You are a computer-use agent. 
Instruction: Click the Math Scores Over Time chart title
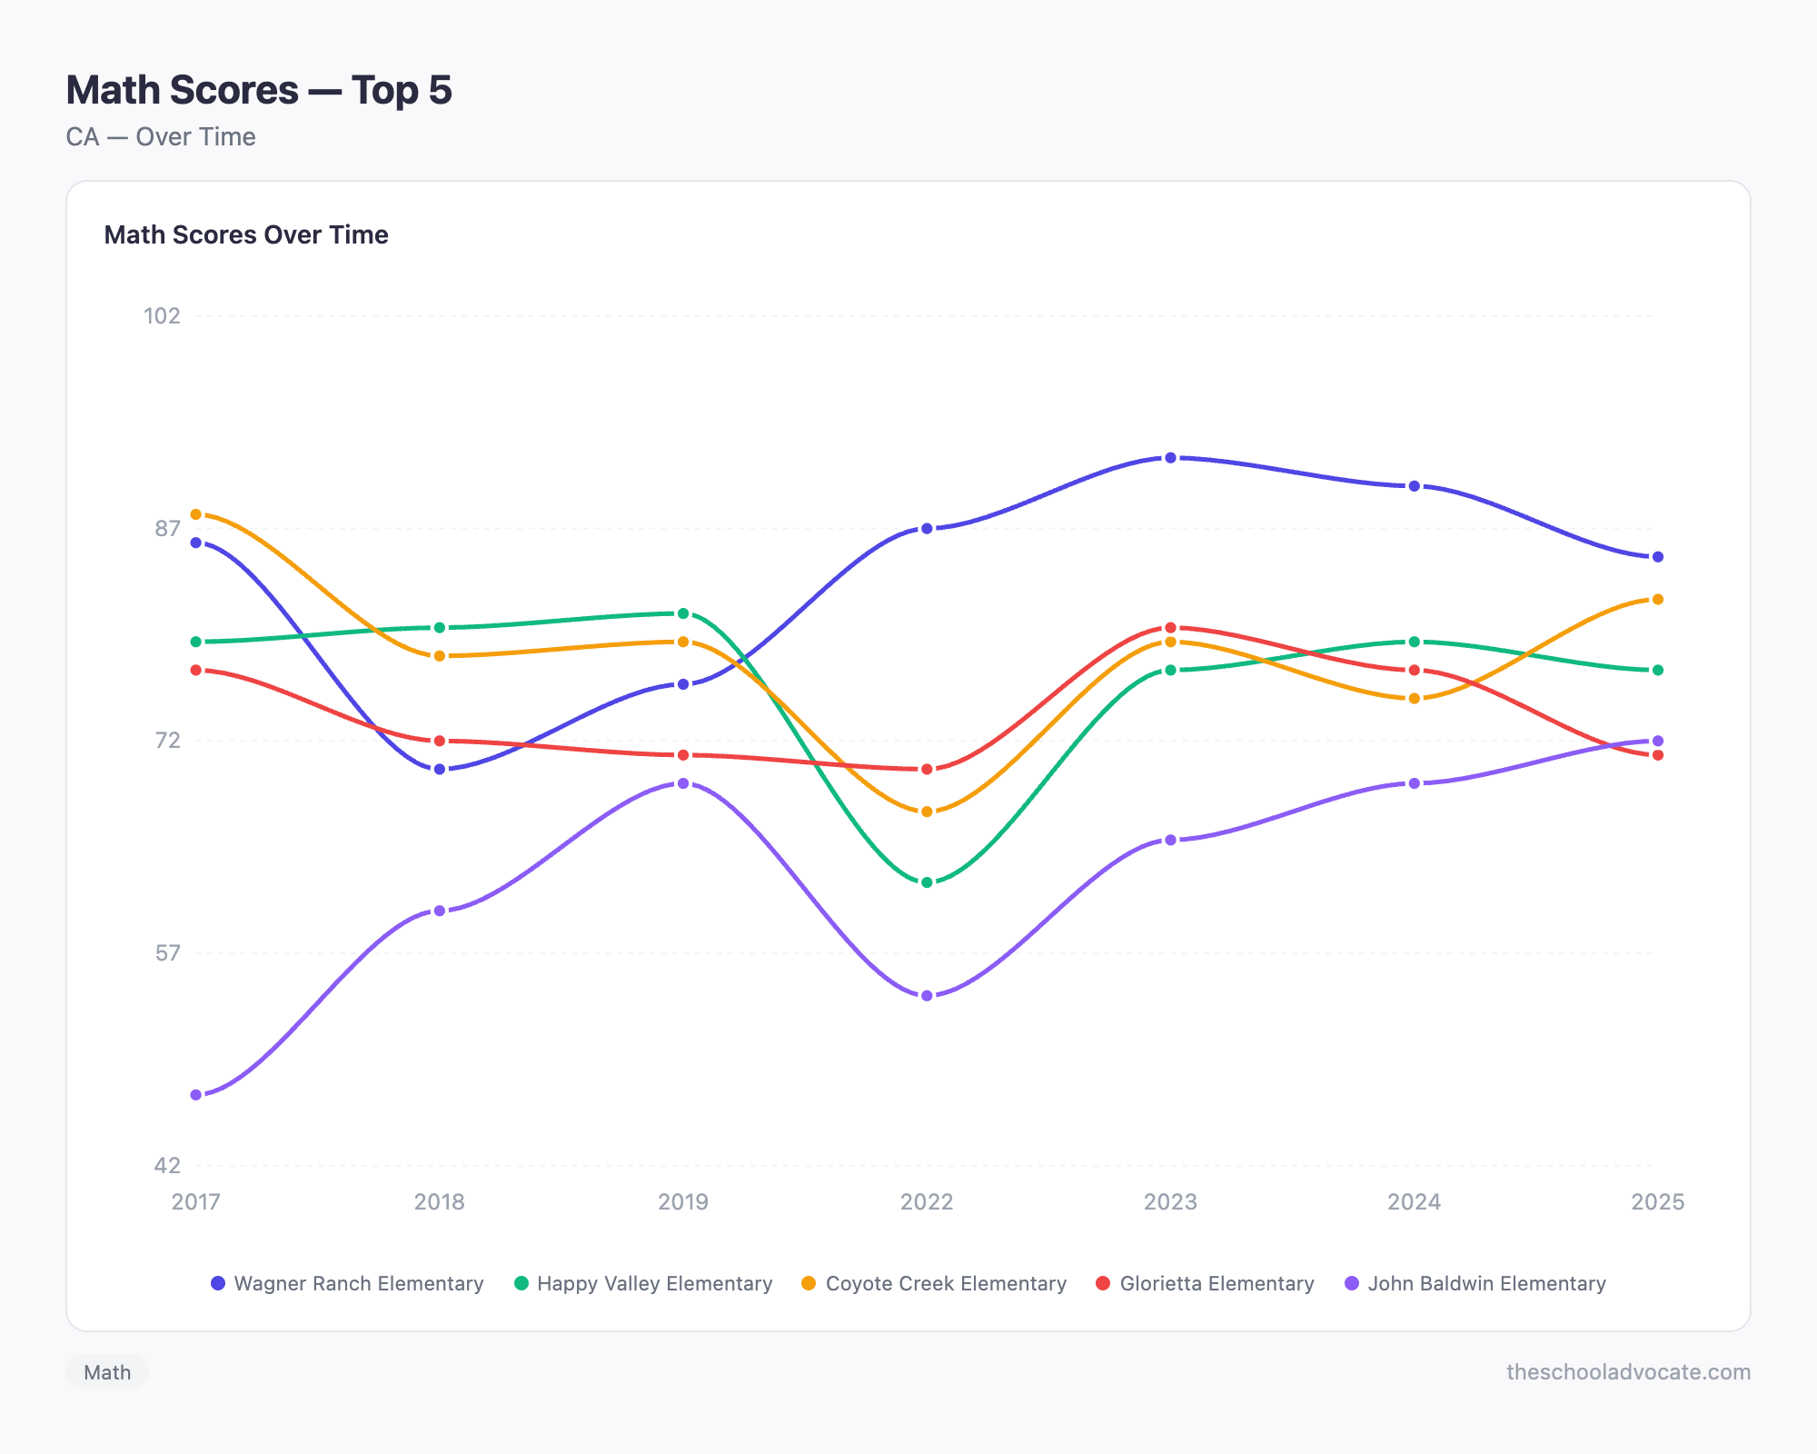(x=246, y=234)
